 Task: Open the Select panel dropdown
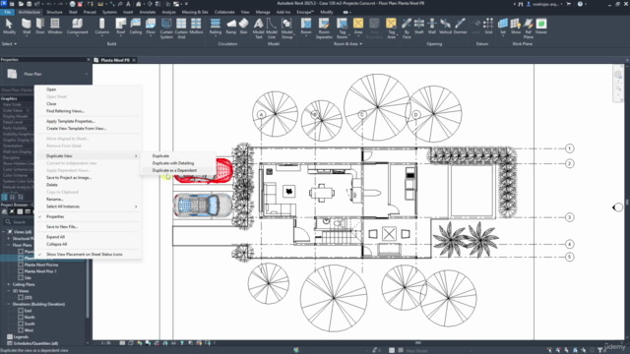coord(9,43)
